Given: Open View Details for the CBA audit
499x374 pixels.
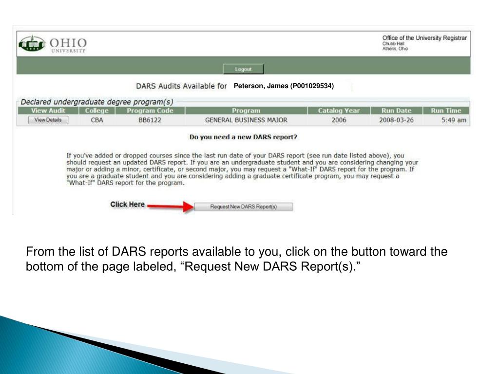Looking at the screenshot, I should (48, 120).
